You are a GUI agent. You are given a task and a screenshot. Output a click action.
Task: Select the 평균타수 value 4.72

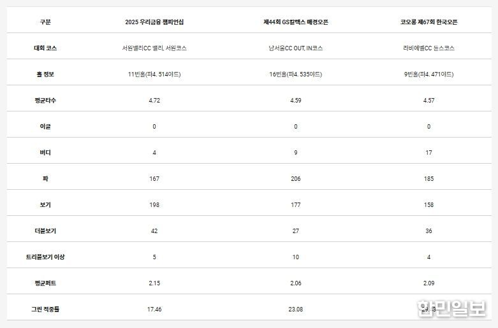click(x=154, y=101)
